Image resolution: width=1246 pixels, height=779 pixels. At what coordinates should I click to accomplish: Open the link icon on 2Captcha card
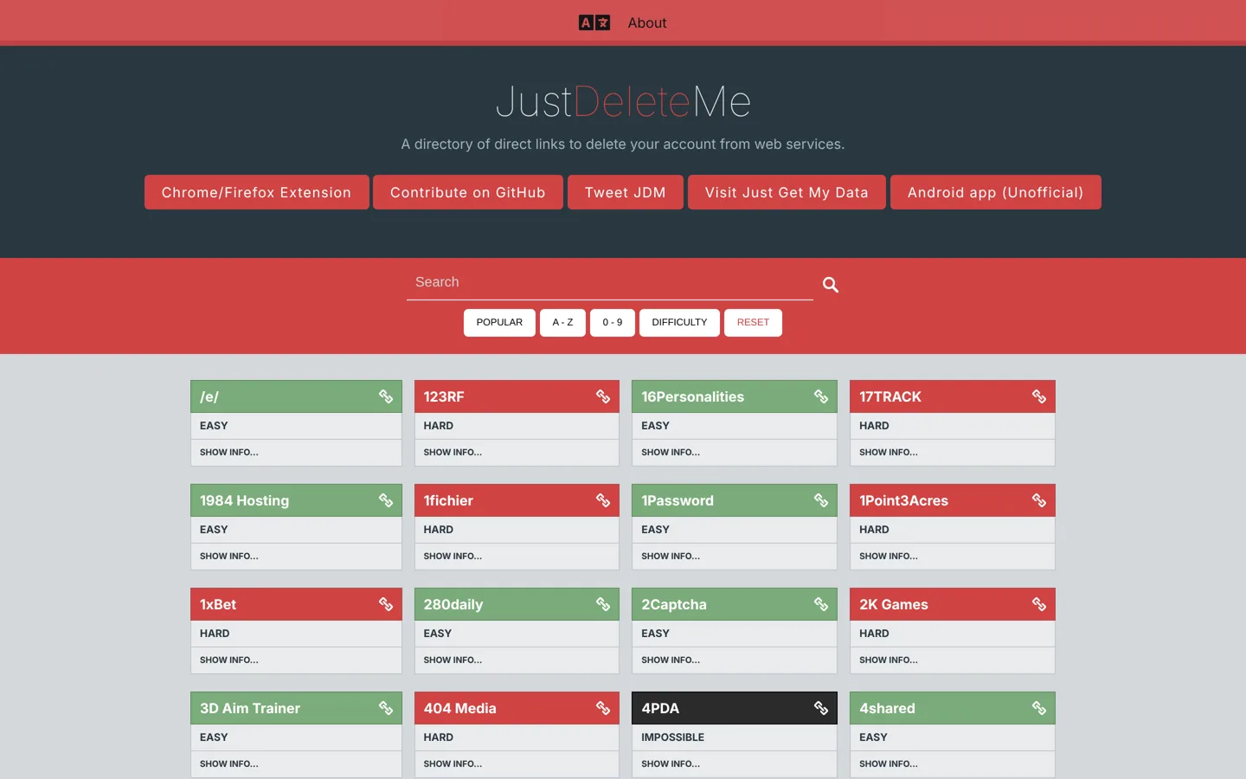click(x=821, y=604)
